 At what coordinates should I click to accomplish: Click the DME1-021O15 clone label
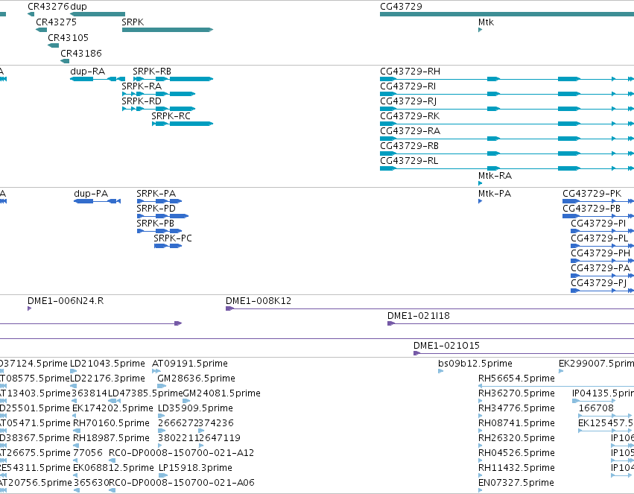tap(446, 346)
